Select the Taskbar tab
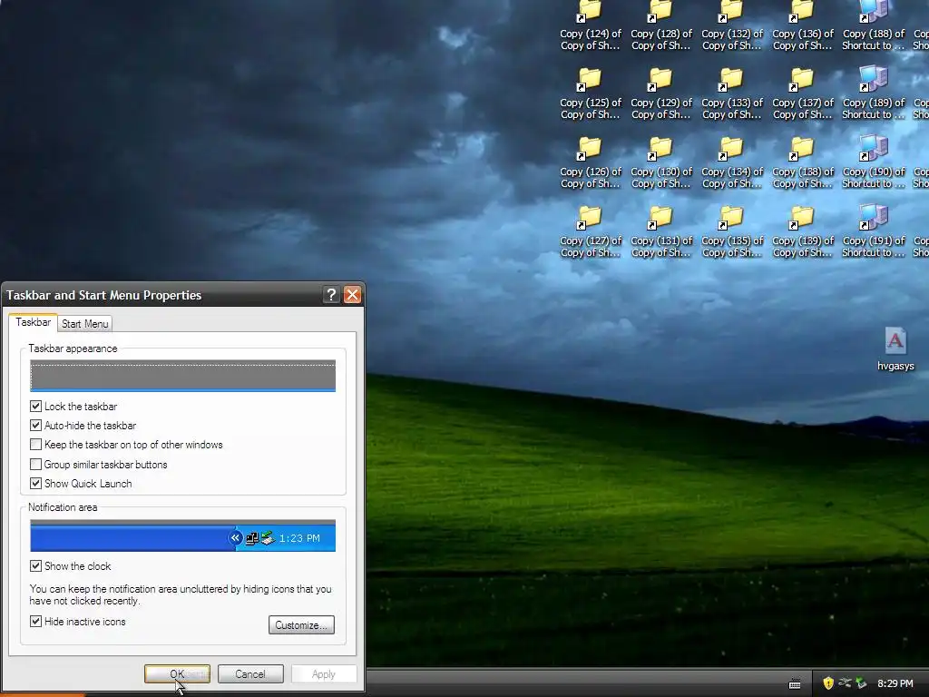 [x=34, y=322]
